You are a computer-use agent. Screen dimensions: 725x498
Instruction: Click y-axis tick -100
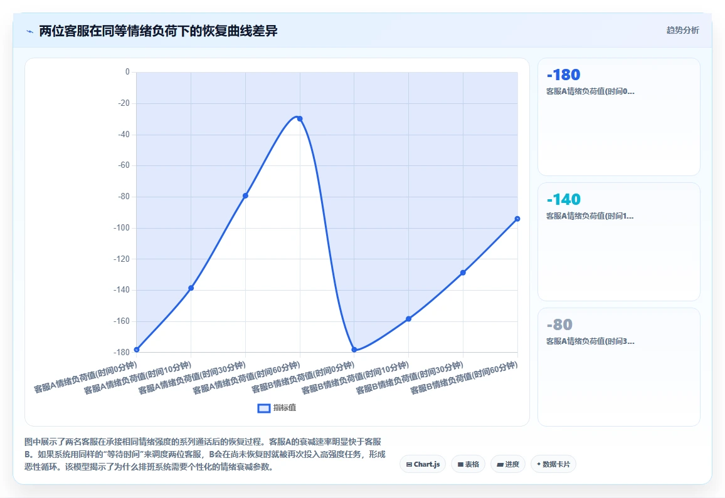[x=122, y=228]
